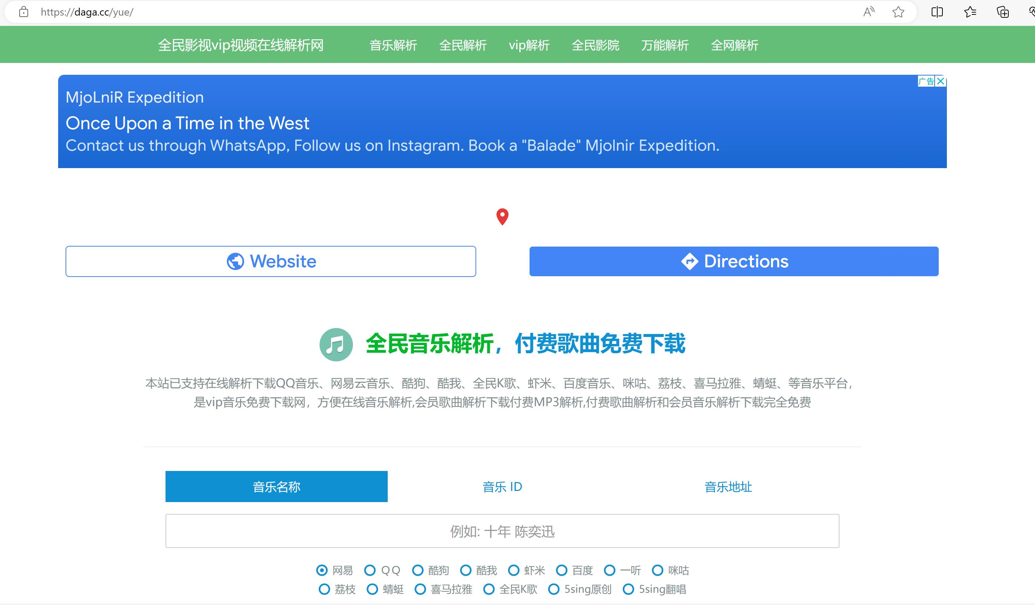Screen dimensions: 1035x605
Task: Add page to favorites with star icon
Action: [x=898, y=12]
